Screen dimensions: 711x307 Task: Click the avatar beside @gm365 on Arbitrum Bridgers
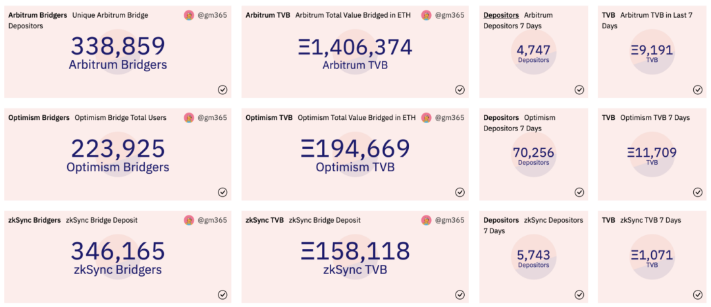pos(189,15)
